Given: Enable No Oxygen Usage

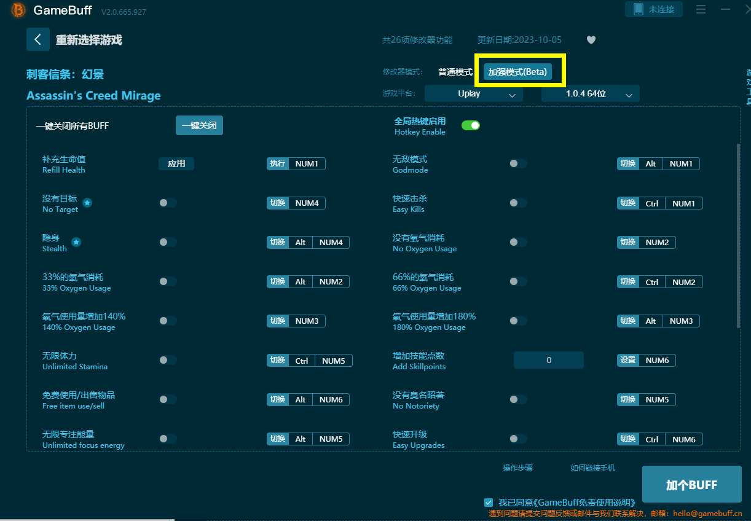Looking at the screenshot, I should (518, 242).
